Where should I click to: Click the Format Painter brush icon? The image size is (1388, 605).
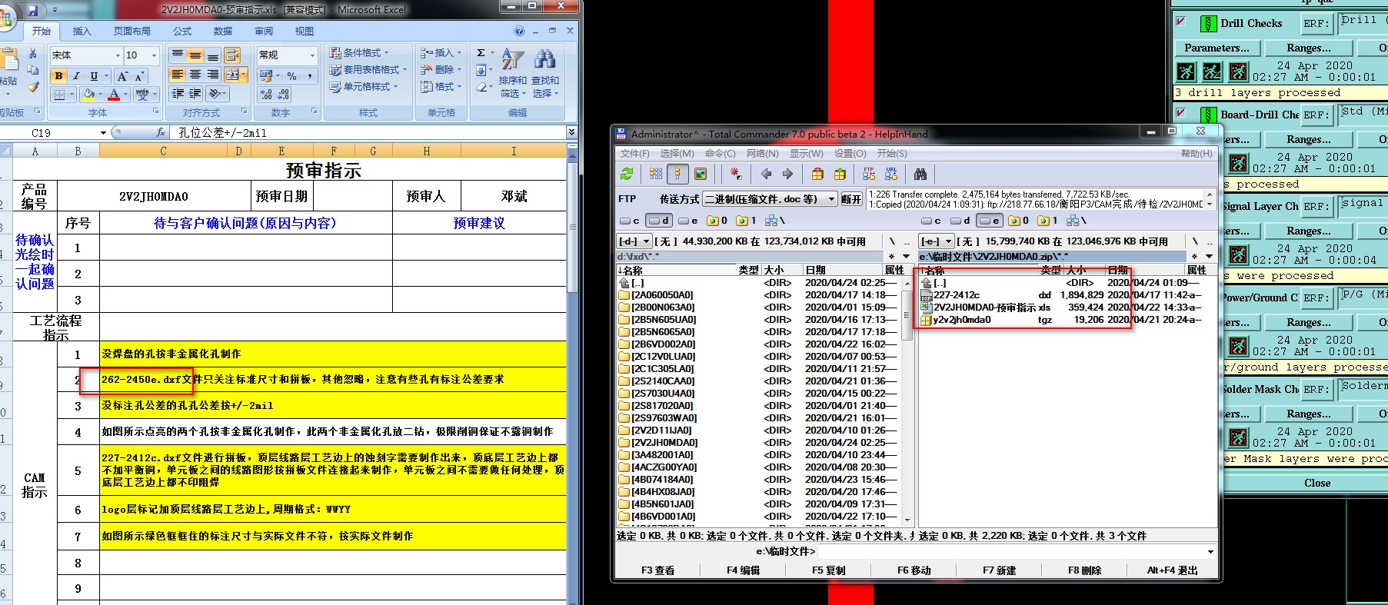tap(33, 87)
